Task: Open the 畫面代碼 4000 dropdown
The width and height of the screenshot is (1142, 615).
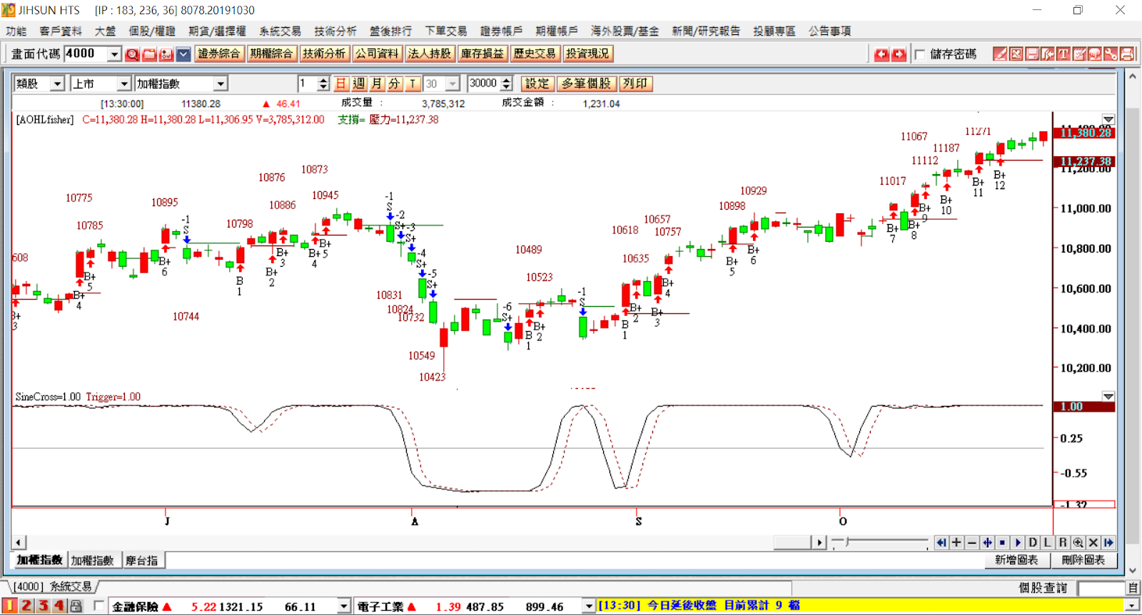Action: point(114,54)
